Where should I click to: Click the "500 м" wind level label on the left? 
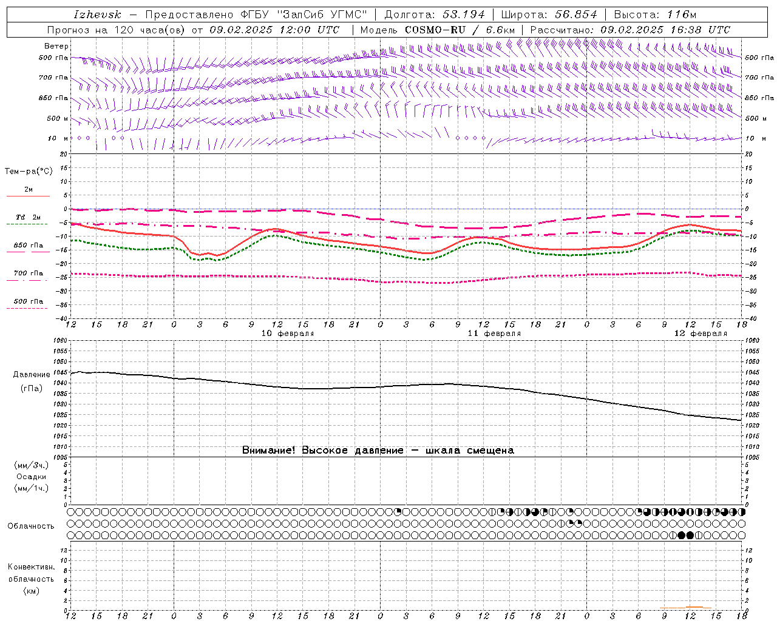tap(58, 118)
